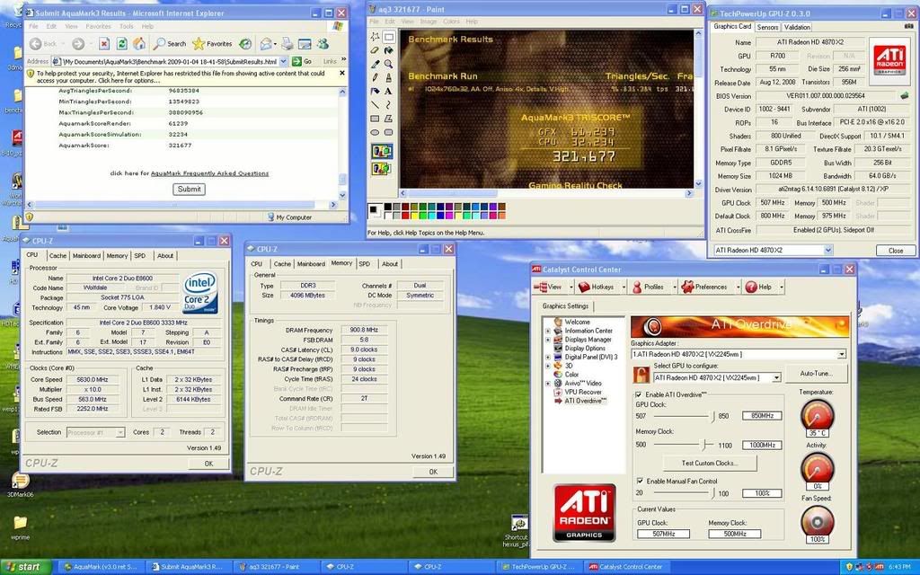Select the Airbrush tool in Paint

[x=375, y=91]
